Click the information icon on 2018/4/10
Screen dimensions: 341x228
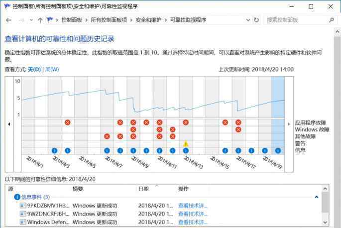(146, 150)
